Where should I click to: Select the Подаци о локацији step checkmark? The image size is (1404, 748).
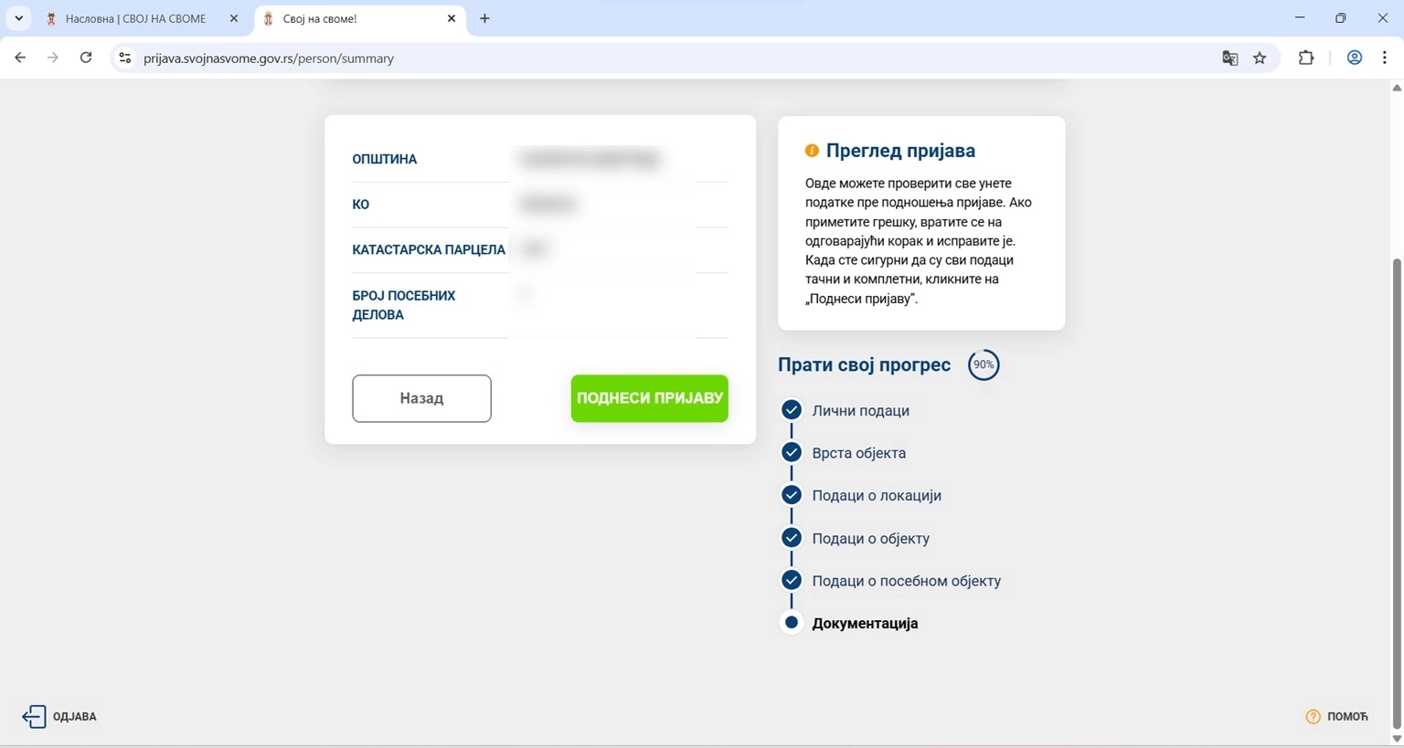792,495
